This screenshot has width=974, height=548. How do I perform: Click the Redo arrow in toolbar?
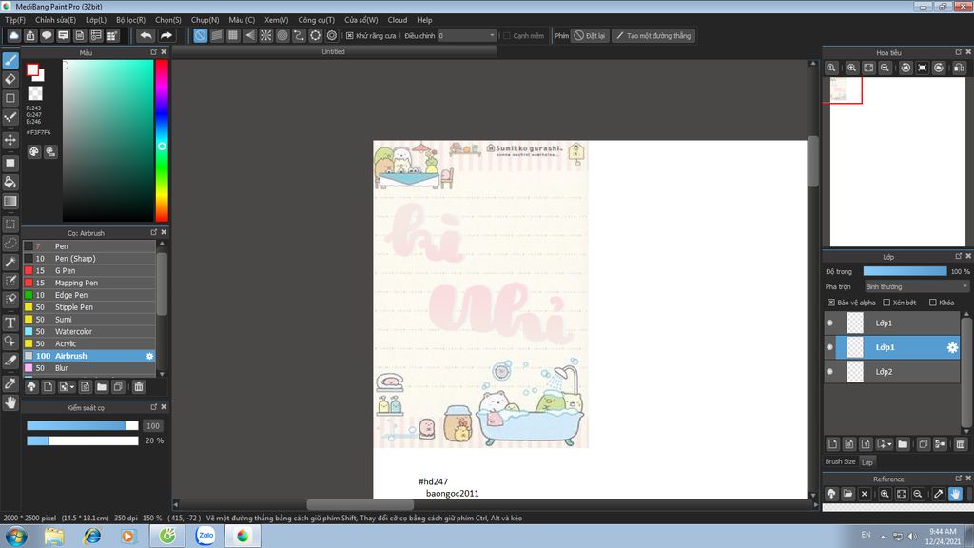click(x=166, y=35)
